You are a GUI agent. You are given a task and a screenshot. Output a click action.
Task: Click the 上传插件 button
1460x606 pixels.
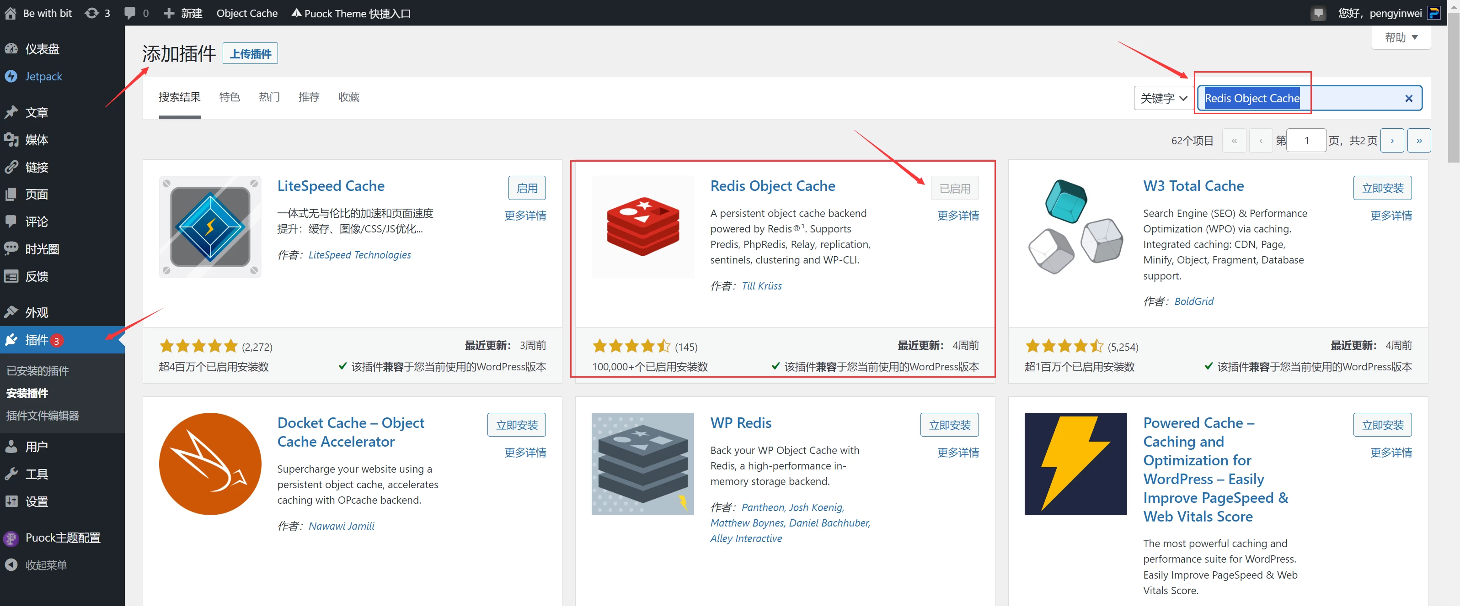tap(251, 53)
